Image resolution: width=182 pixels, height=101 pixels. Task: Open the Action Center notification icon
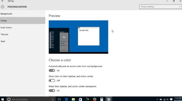tap(171, 99)
